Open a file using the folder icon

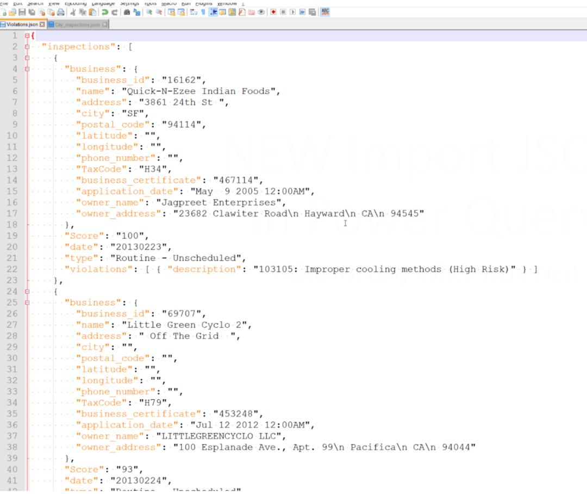point(13,12)
